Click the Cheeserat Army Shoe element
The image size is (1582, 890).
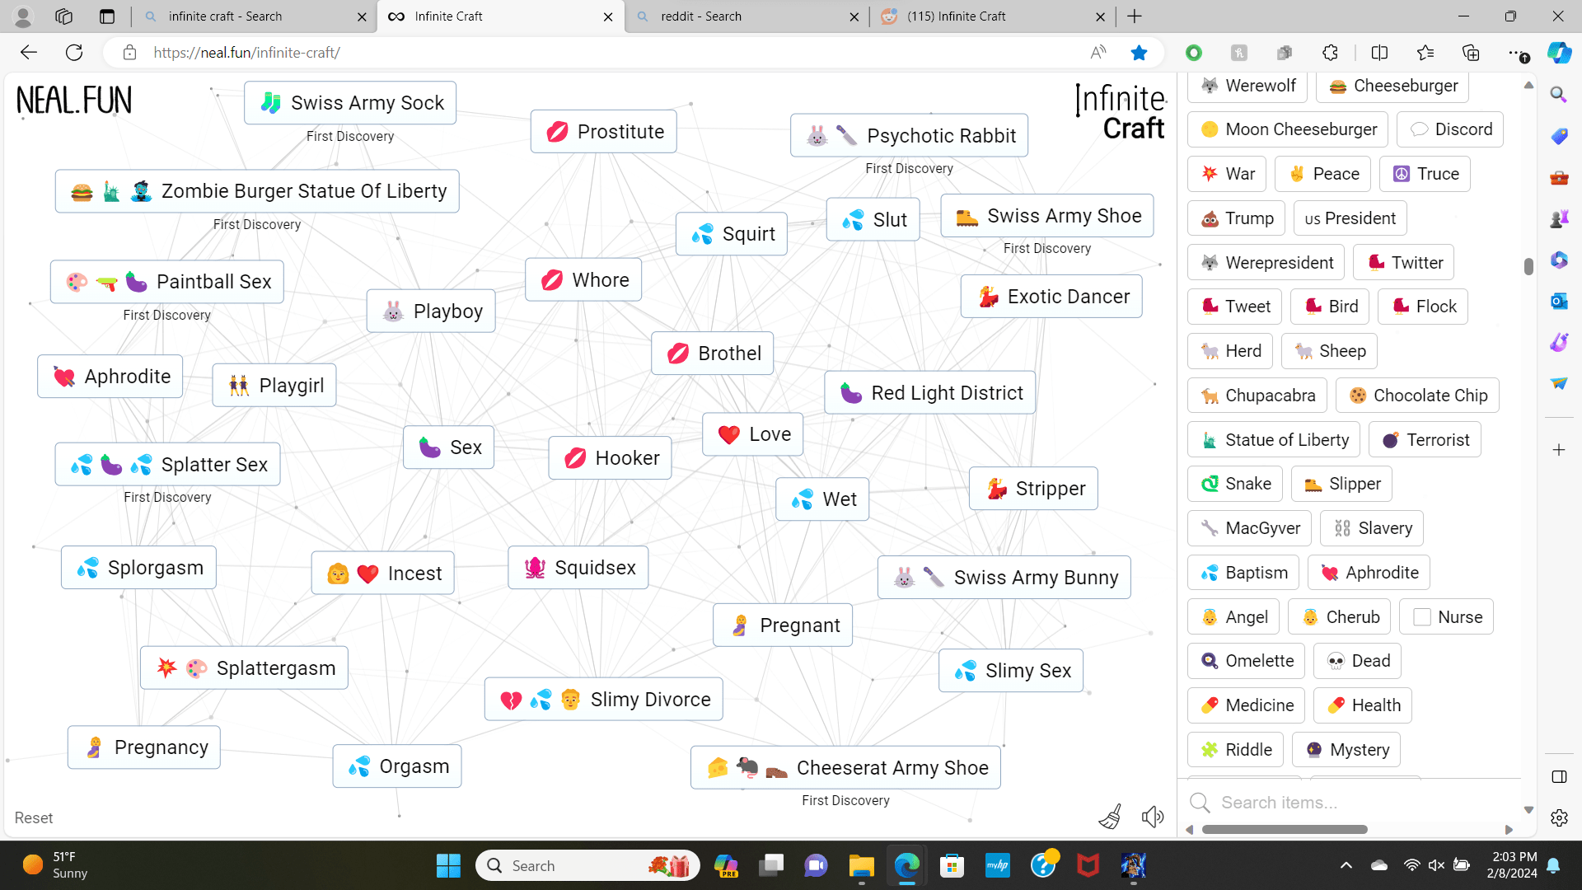(845, 767)
